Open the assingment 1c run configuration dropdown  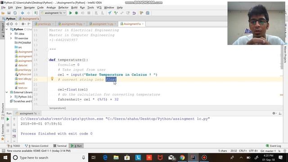pos(53,13)
